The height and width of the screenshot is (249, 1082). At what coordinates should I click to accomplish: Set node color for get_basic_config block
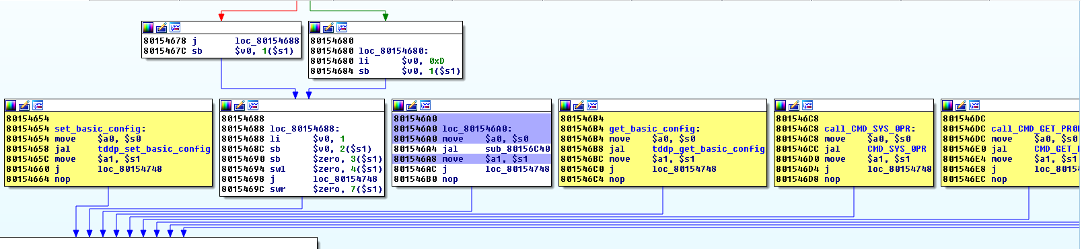565,105
